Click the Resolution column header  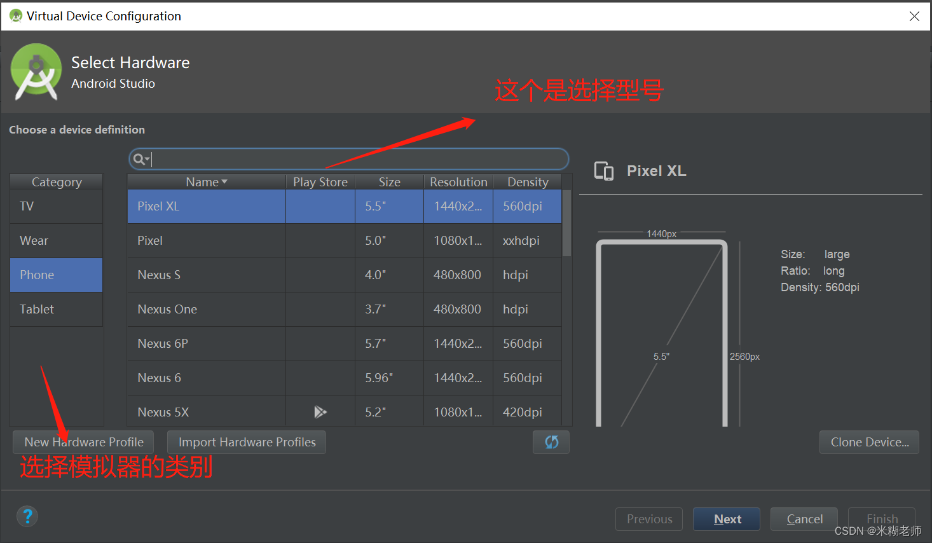tap(458, 182)
